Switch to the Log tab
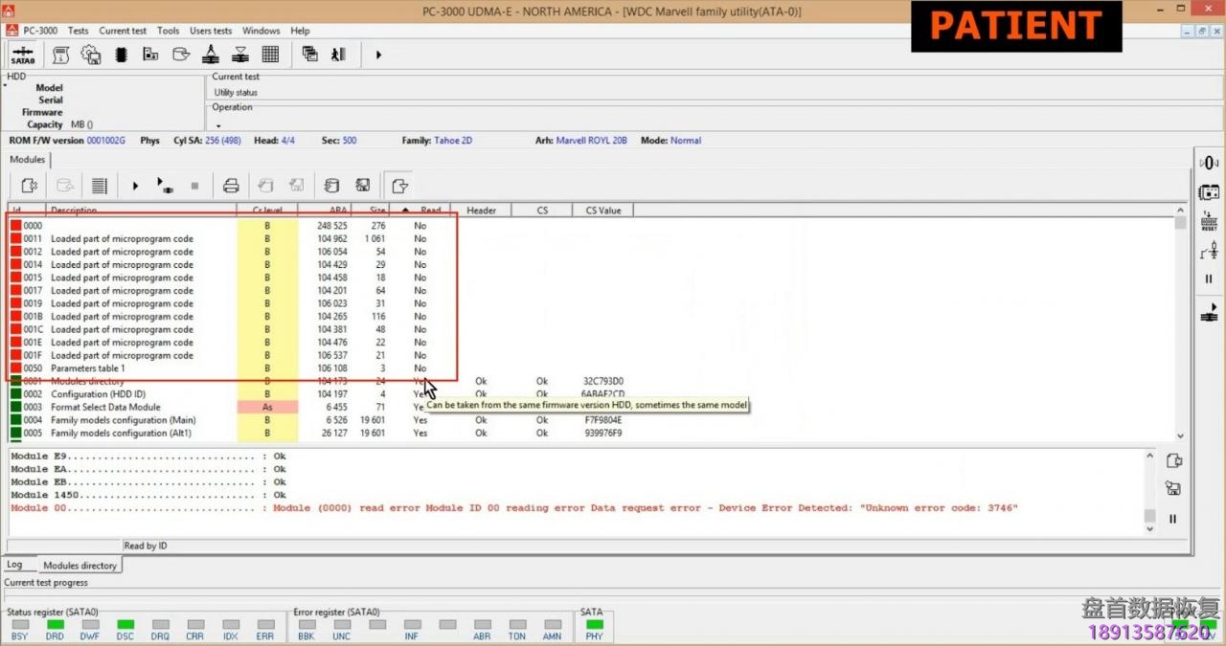The width and height of the screenshot is (1226, 646). [15, 565]
